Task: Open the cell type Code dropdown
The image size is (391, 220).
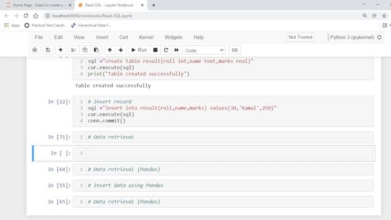Action: (205, 50)
